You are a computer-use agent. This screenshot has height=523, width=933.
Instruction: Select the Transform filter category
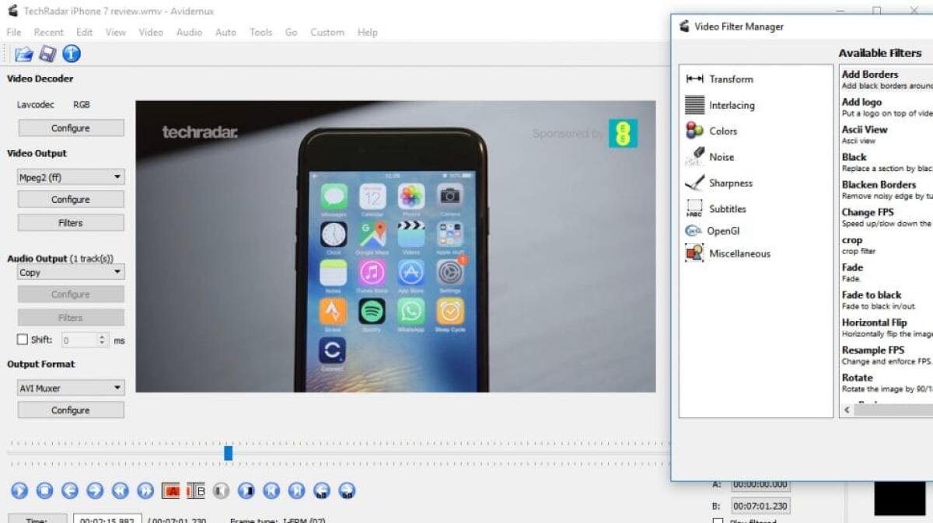[732, 78]
